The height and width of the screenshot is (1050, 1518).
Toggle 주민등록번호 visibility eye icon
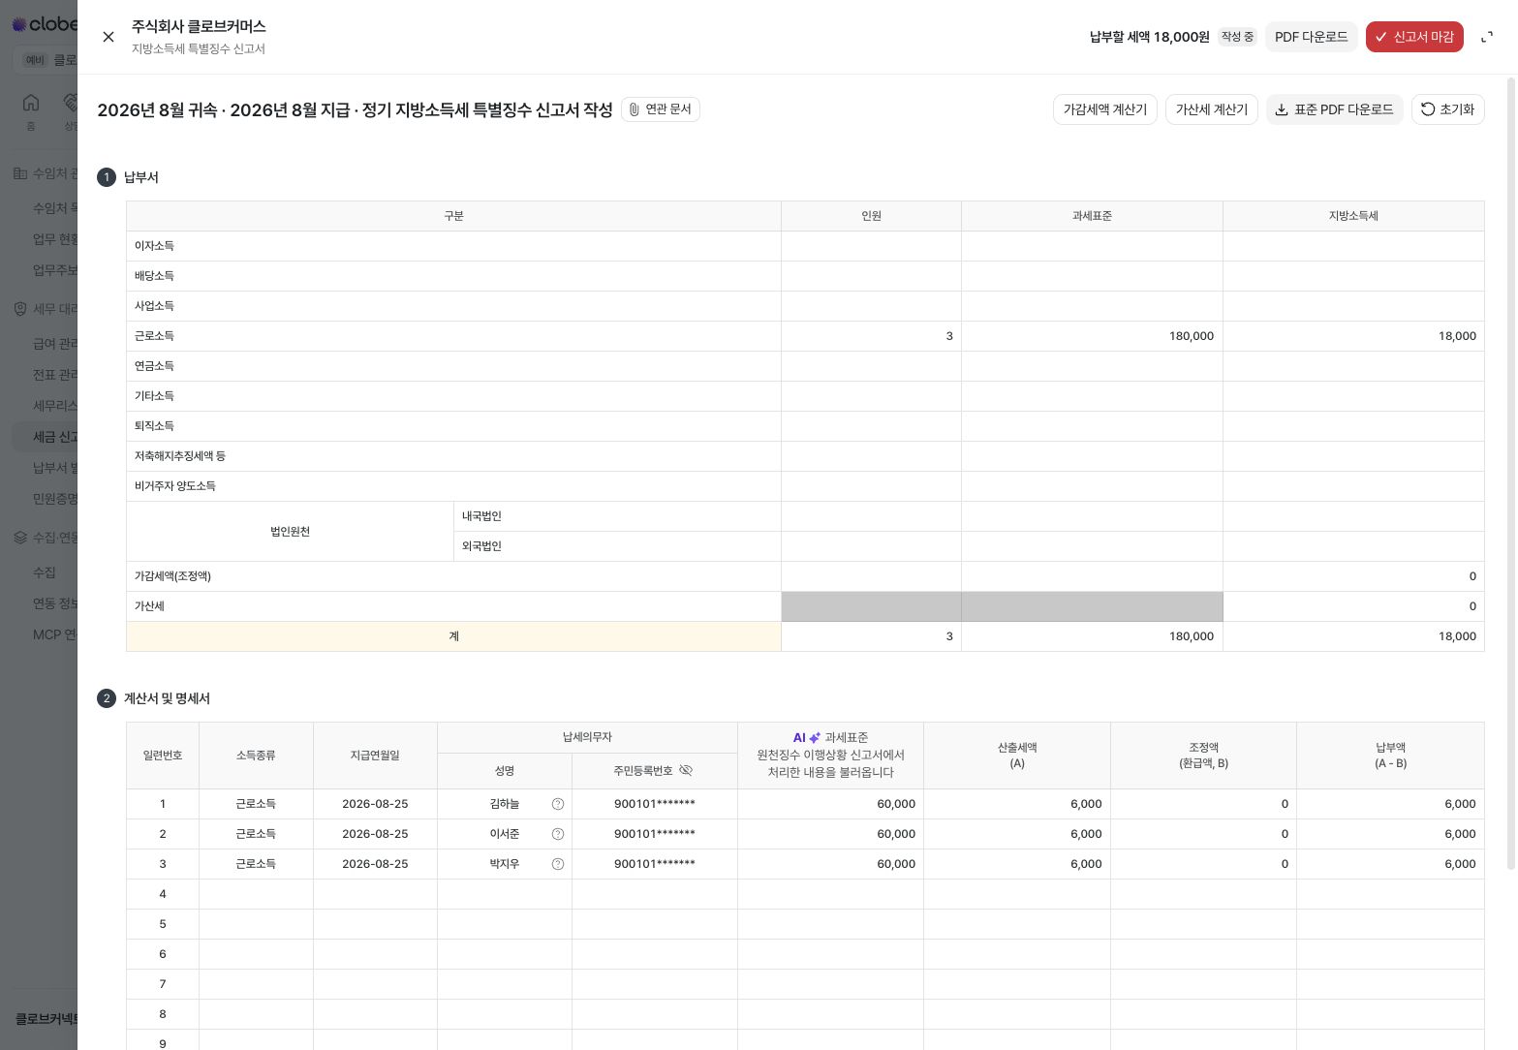tap(686, 771)
